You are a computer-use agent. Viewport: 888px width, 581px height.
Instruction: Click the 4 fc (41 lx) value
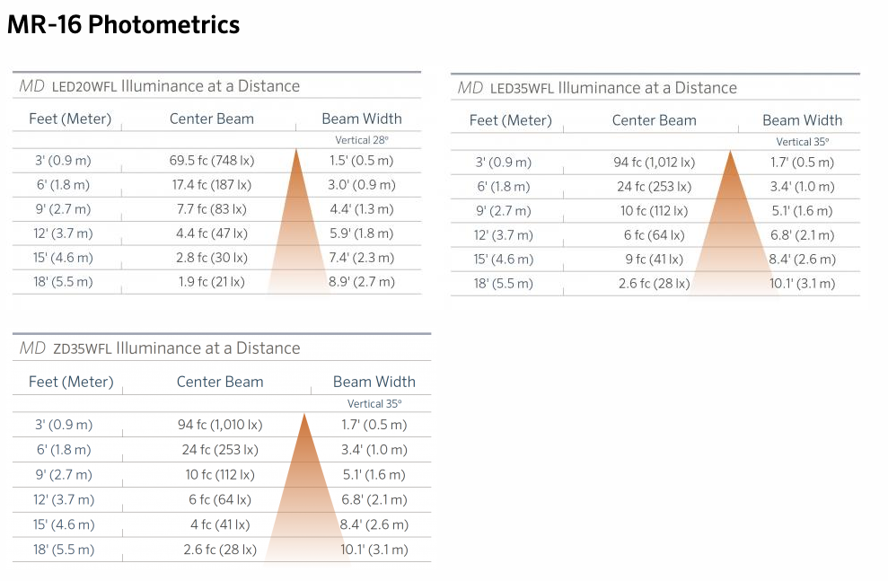219,524
